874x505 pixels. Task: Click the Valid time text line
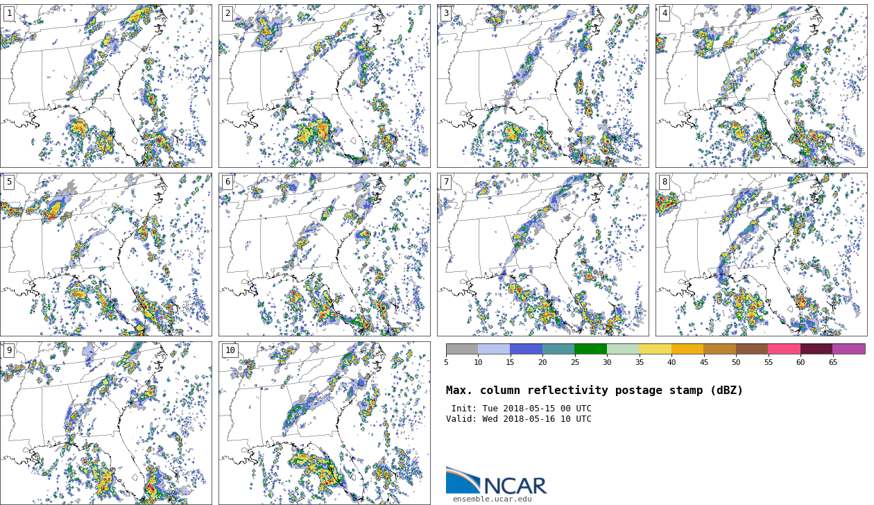click(518, 419)
